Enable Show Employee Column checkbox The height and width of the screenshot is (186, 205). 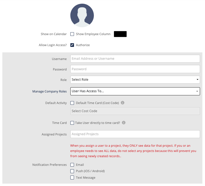click(72, 34)
